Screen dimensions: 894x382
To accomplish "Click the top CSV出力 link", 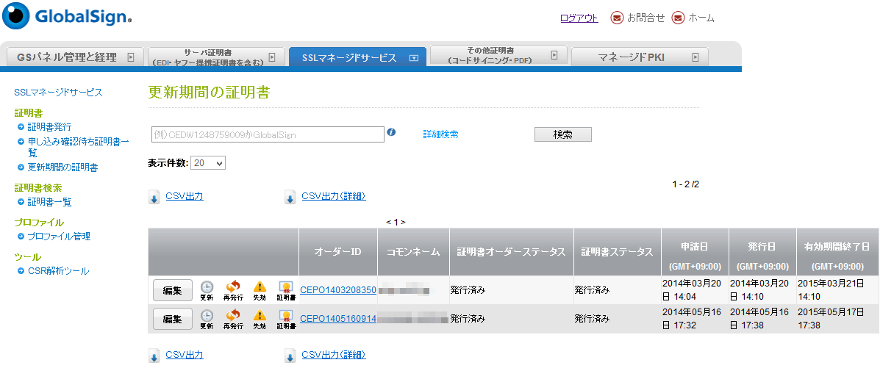I will [x=185, y=196].
